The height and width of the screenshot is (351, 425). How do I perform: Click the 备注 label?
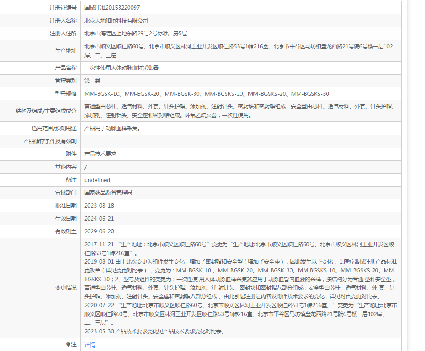pos(71,180)
